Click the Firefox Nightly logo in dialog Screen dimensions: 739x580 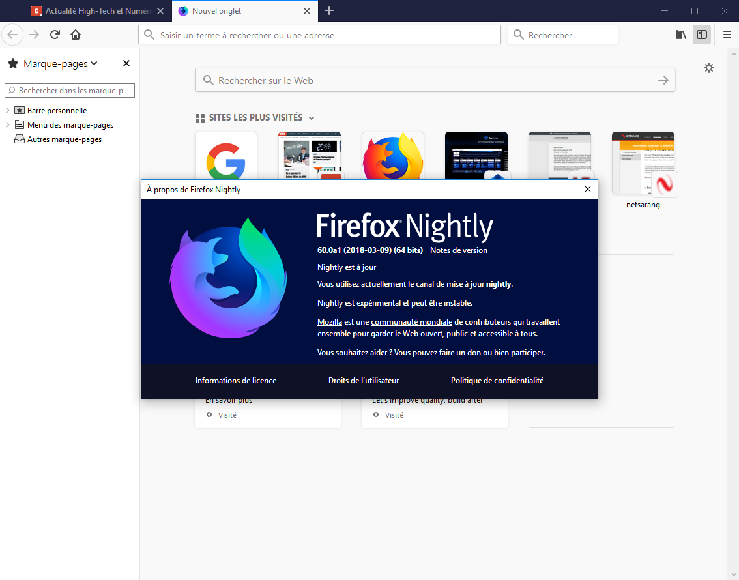tap(228, 278)
